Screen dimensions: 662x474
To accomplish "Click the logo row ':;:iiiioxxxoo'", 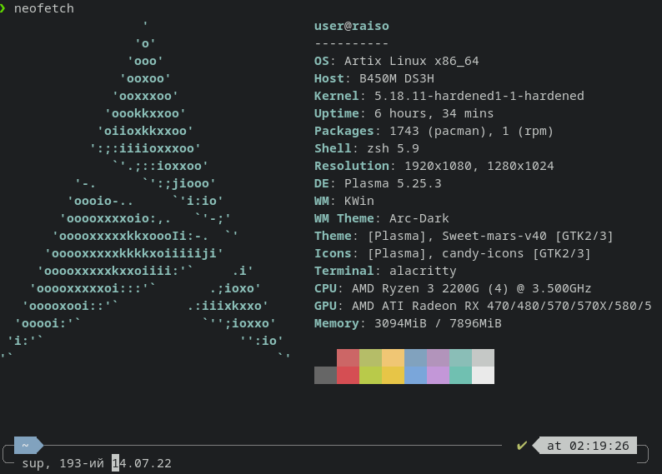I will pos(146,148).
